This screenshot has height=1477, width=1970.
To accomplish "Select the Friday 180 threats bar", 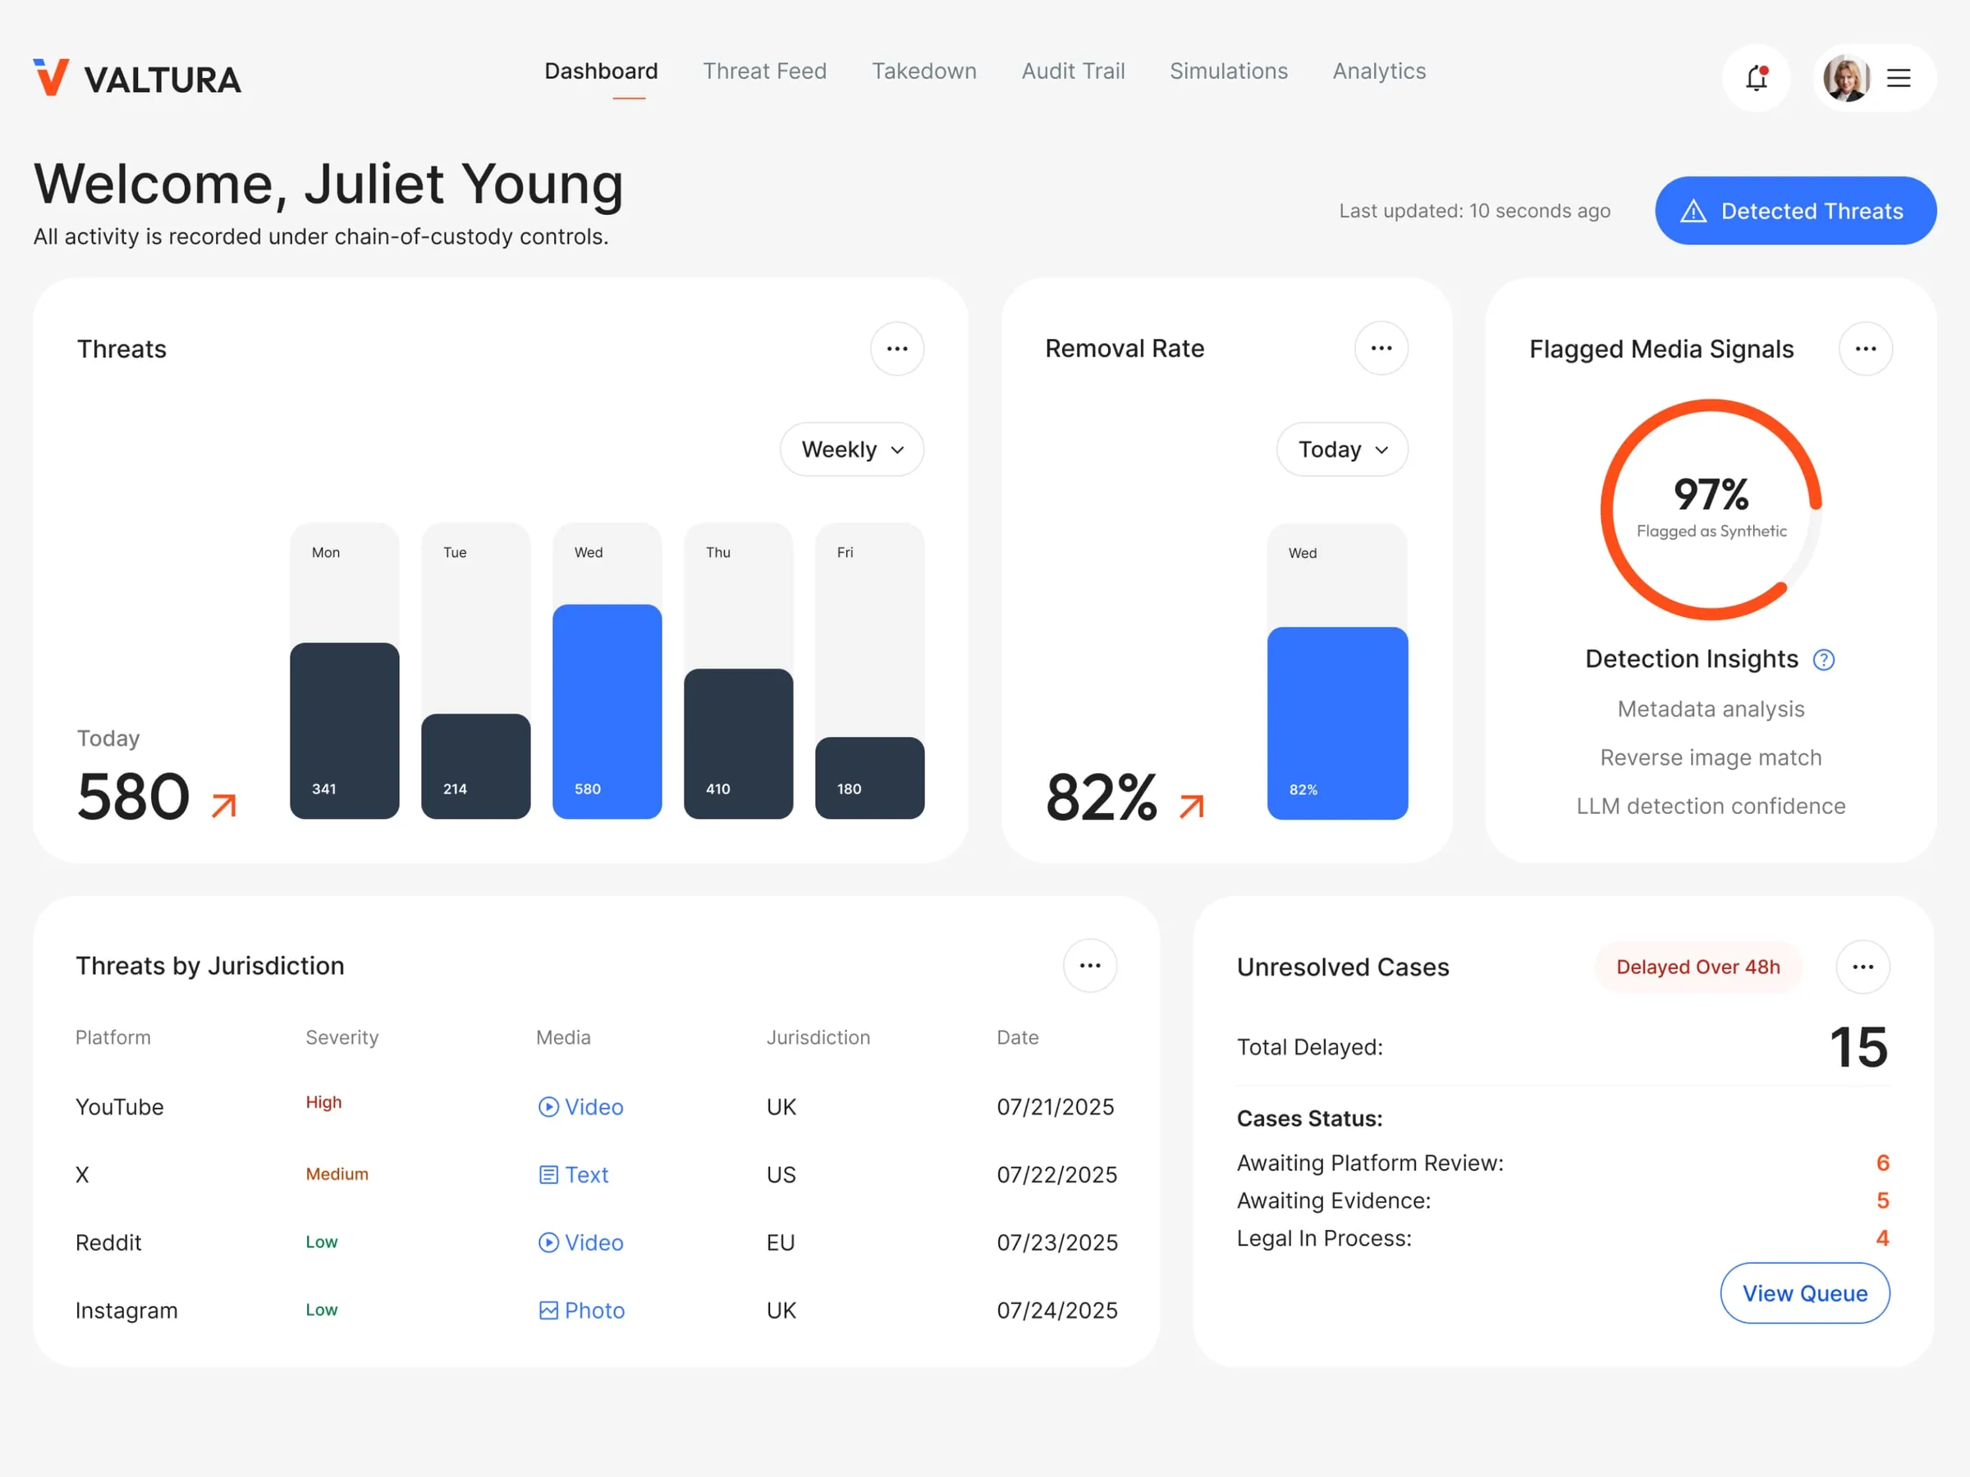I will click(x=870, y=778).
